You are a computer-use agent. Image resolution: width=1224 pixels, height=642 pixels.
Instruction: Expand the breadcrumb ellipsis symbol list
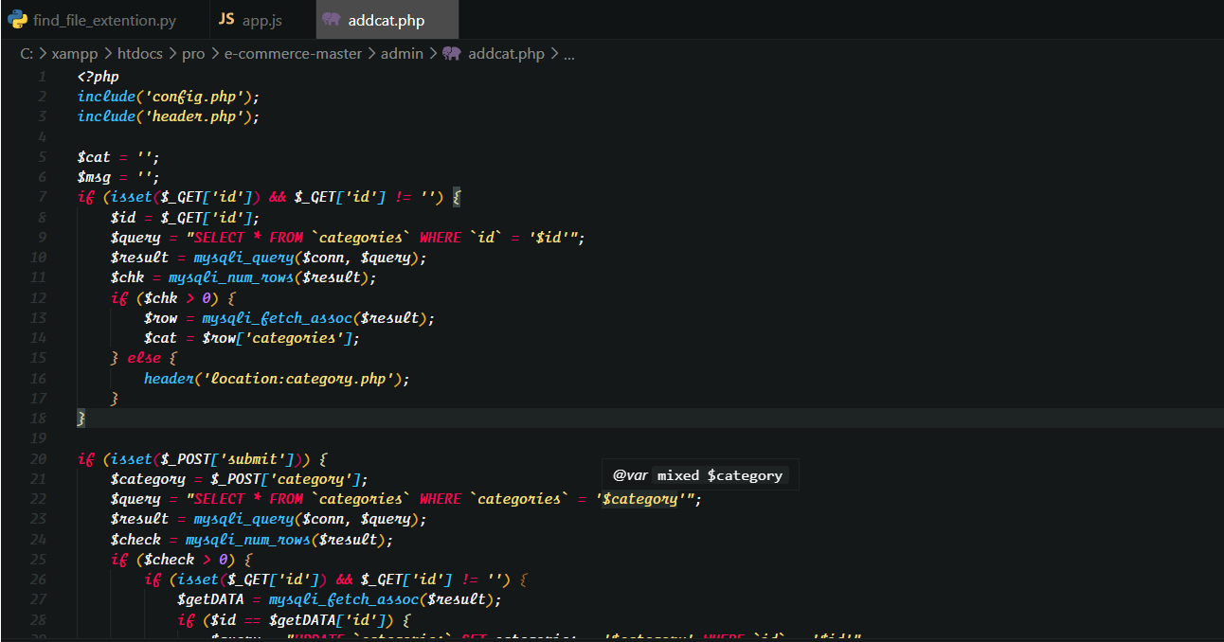tap(569, 54)
